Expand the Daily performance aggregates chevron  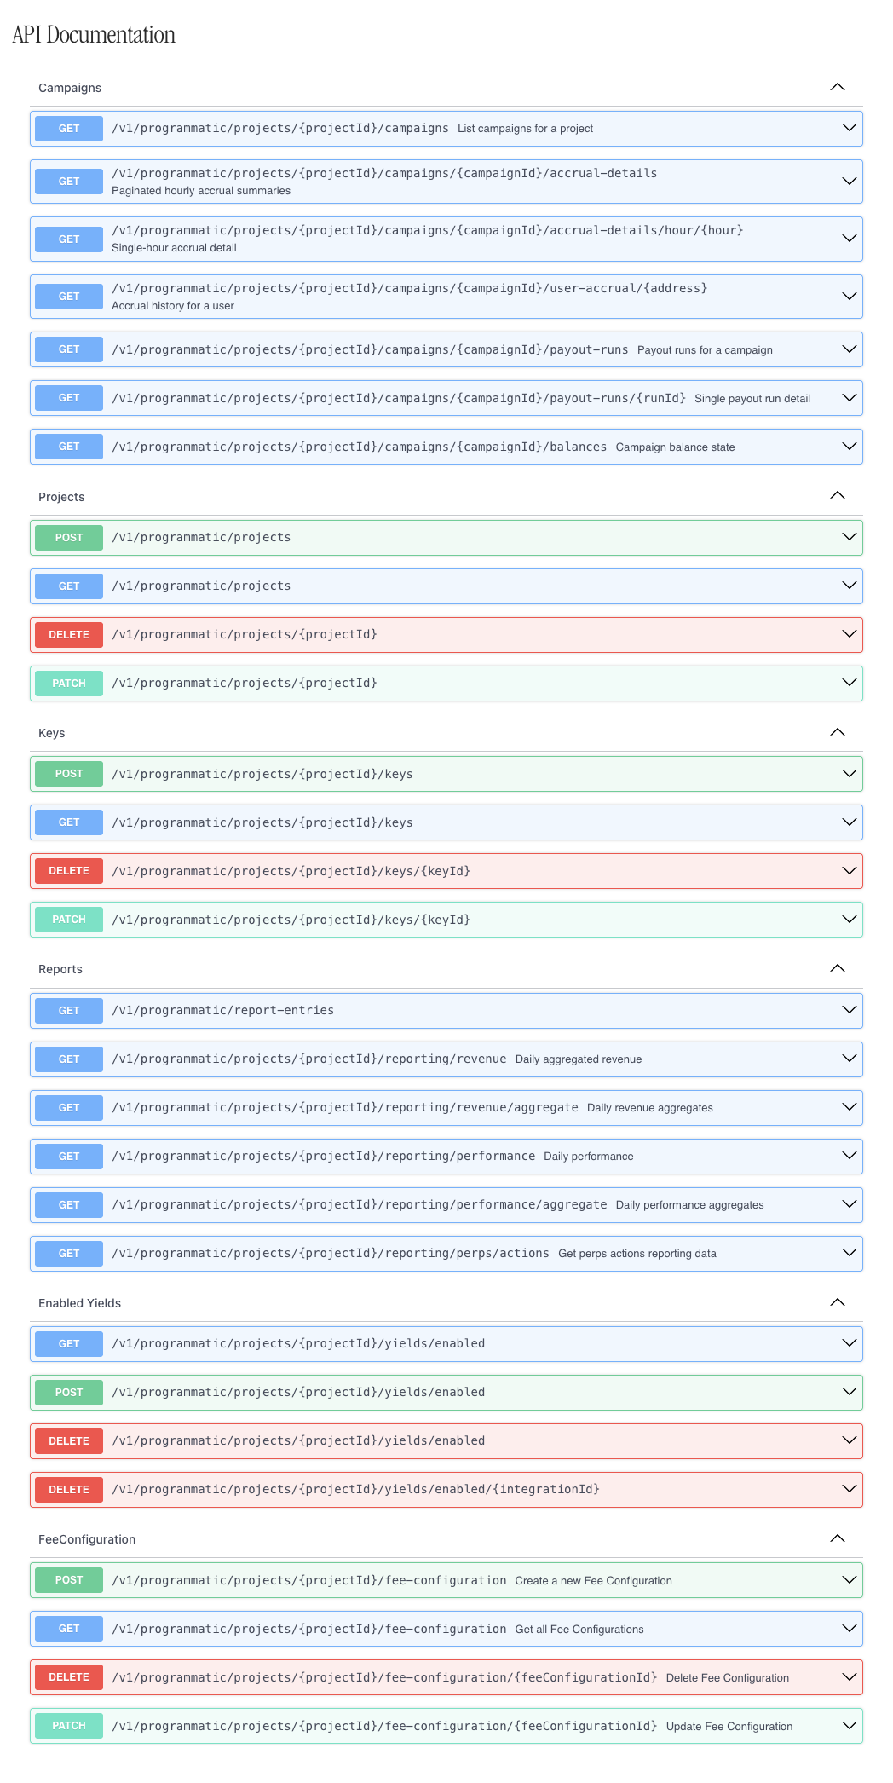[850, 1204]
